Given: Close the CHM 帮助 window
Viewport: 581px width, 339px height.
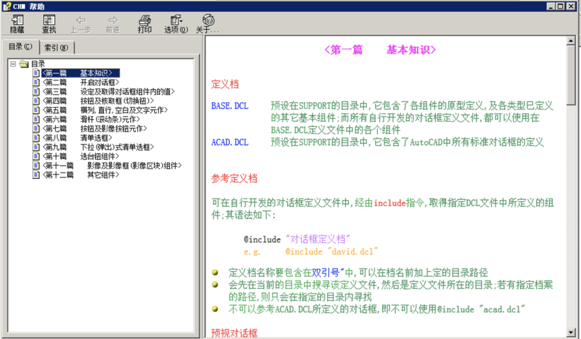Looking at the screenshot, I should click(571, 6).
